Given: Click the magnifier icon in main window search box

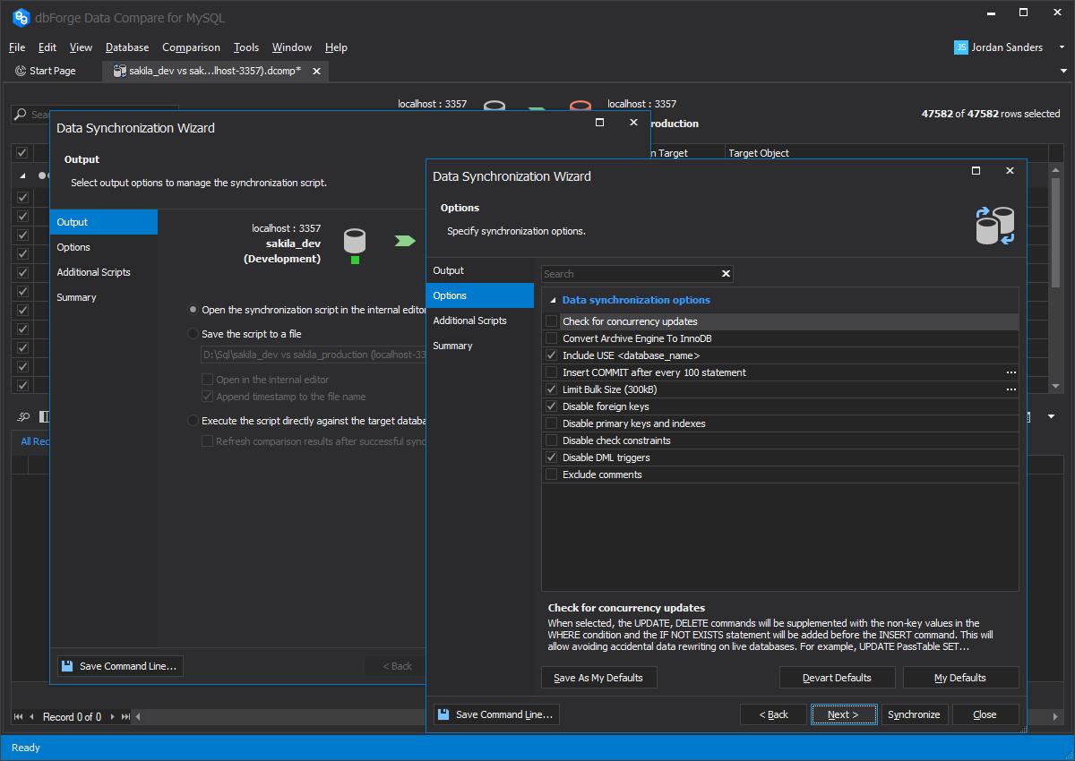Looking at the screenshot, I should pyautogui.click(x=21, y=115).
